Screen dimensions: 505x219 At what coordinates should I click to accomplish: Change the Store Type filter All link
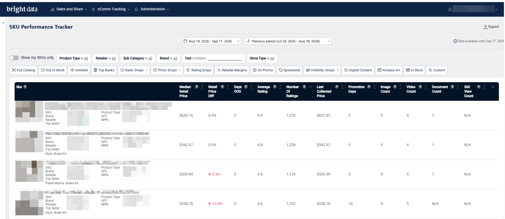272,58
